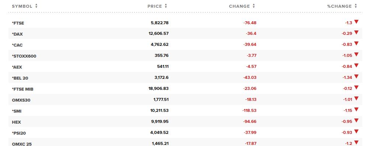Click the red down arrow for BEL 20

[x=356, y=76]
